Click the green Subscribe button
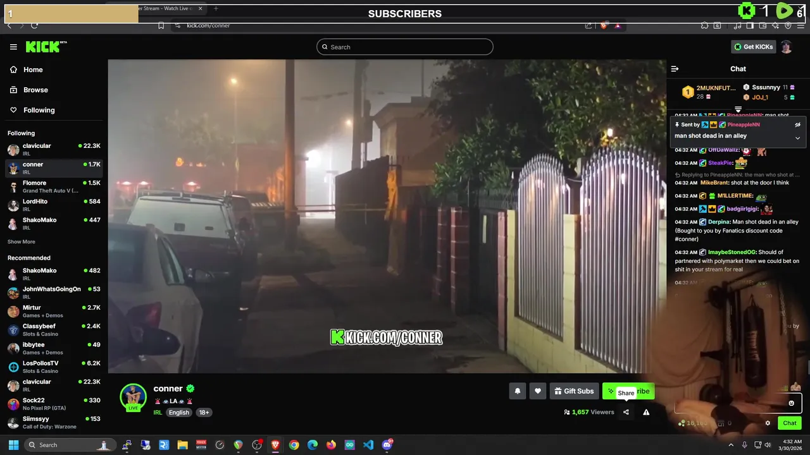 pyautogui.click(x=628, y=391)
